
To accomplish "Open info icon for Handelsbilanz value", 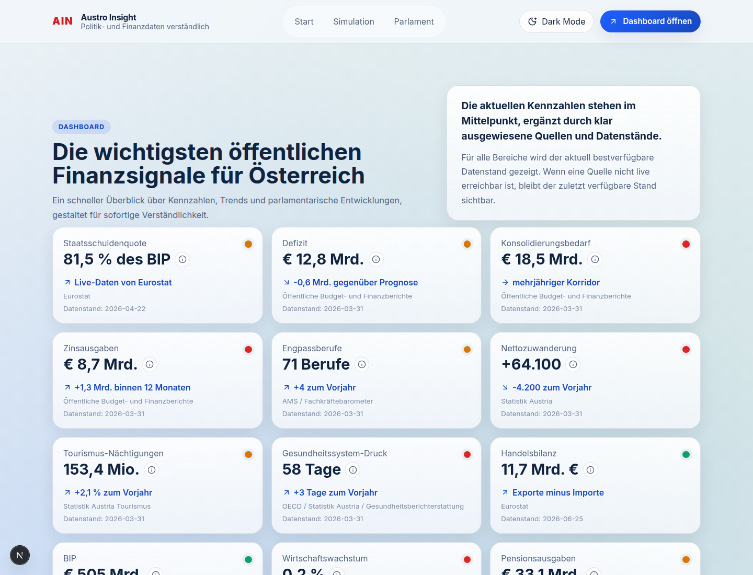I will [590, 470].
